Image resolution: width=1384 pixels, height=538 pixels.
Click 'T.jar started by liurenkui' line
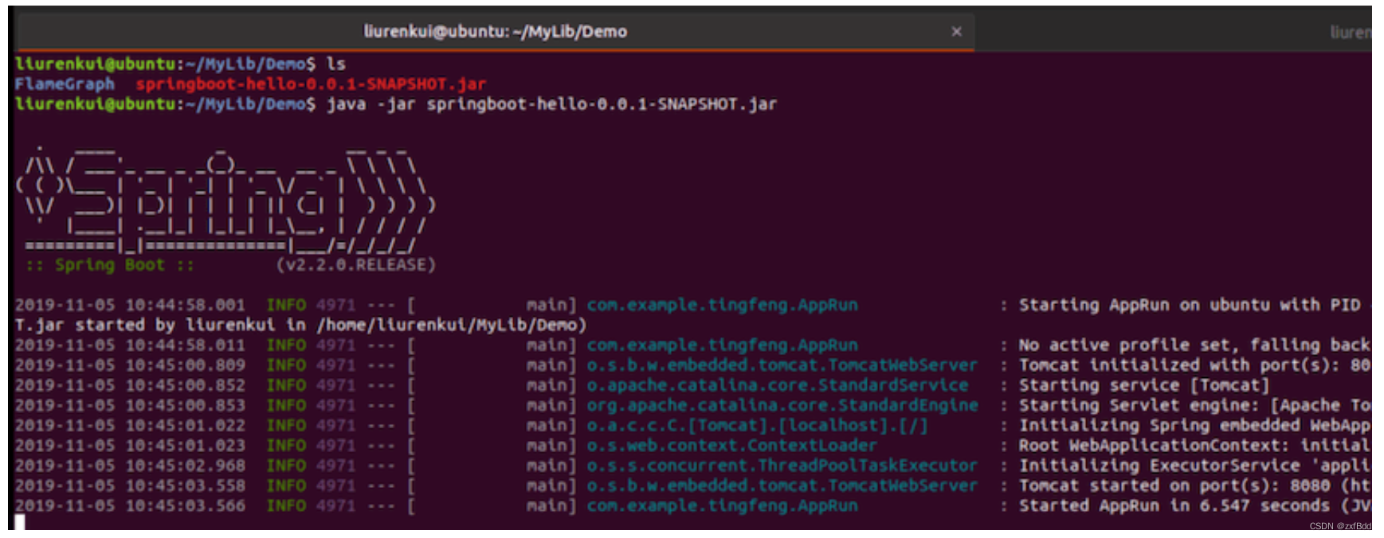coord(300,325)
